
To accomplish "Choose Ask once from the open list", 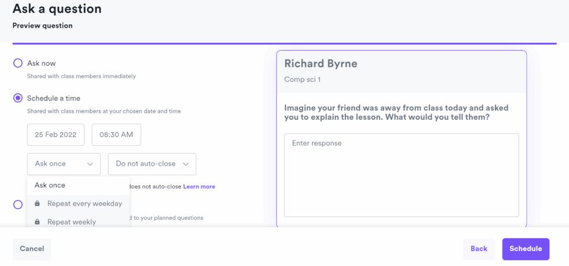I will tap(50, 185).
